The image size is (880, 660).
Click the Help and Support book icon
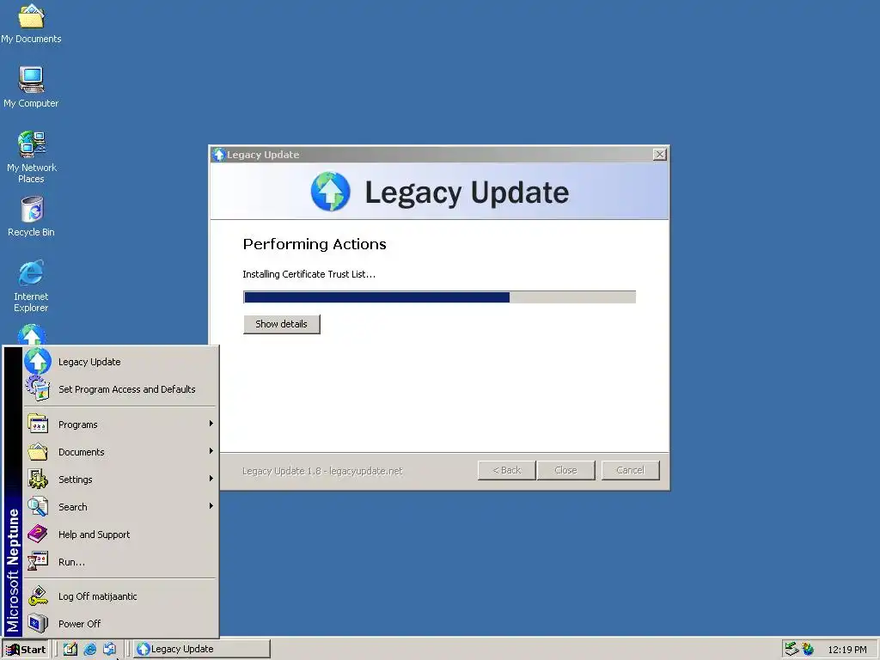tap(38, 534)
